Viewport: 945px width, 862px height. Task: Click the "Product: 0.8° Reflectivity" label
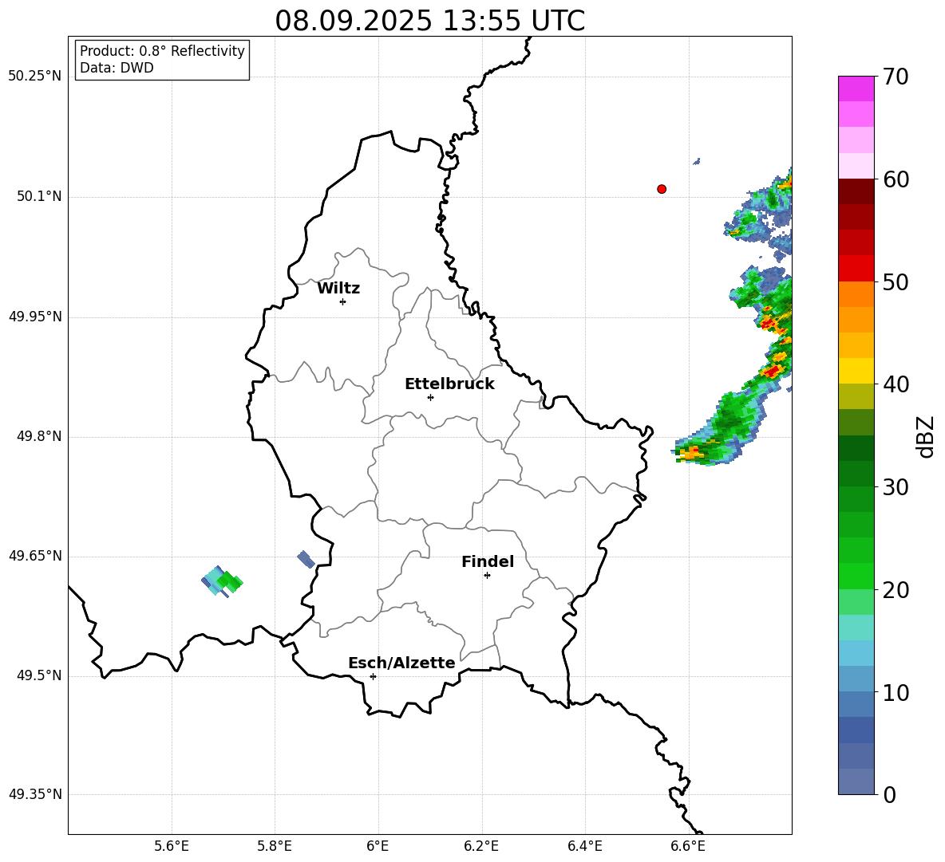pyautogui.click(x=162, y=51)
